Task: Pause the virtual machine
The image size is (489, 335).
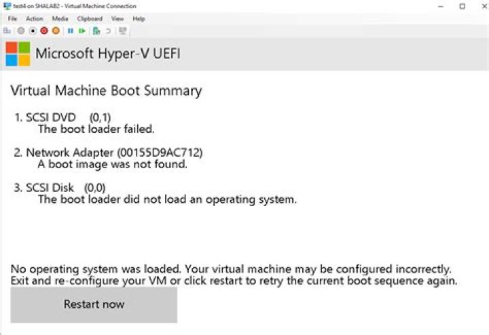Action: point(71,31)
